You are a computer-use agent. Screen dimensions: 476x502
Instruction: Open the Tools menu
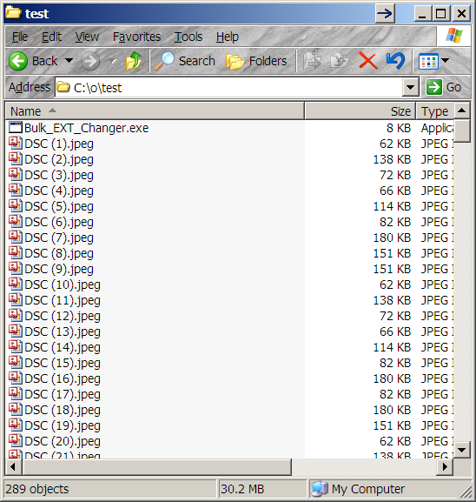click(x=188, y=37)
